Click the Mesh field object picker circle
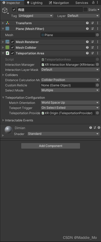The image size is (101, 242). click(97, 35)
